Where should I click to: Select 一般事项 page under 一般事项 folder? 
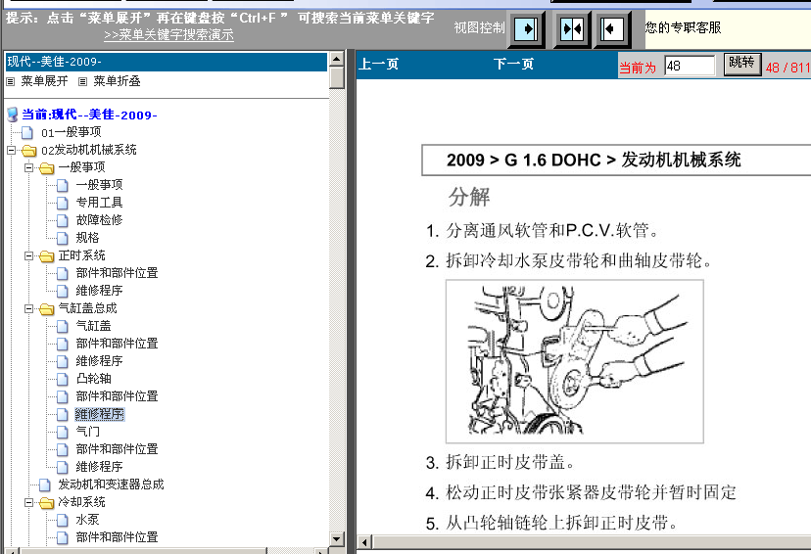(x=99, y=185)
